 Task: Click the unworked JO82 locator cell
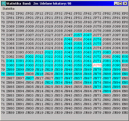107,57
